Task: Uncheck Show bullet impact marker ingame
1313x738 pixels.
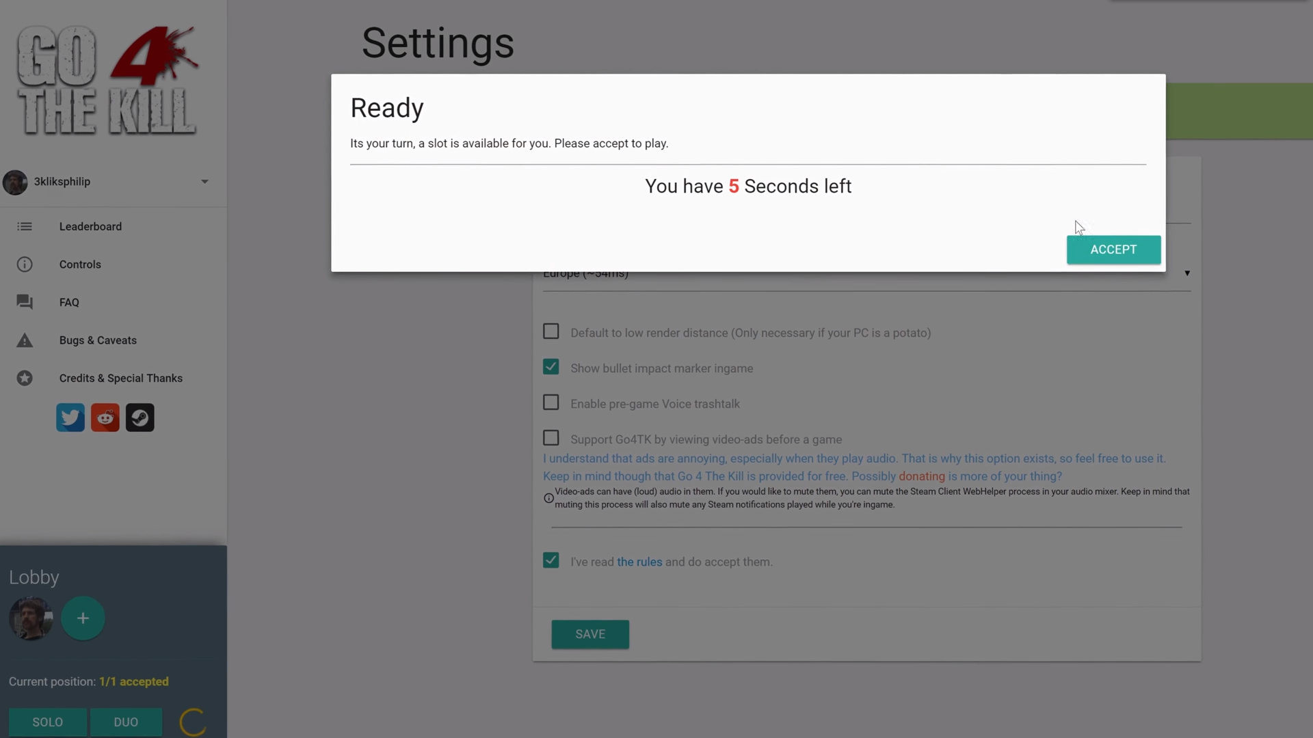Action: (x=551, y=367)
